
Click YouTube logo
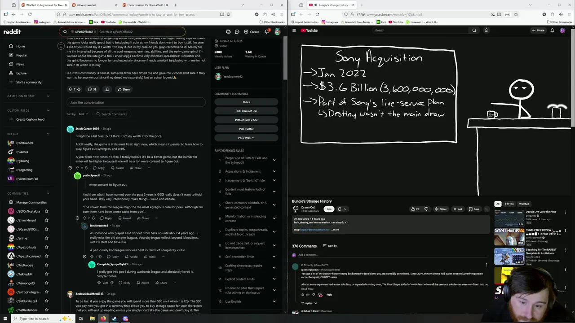(310, 31)
